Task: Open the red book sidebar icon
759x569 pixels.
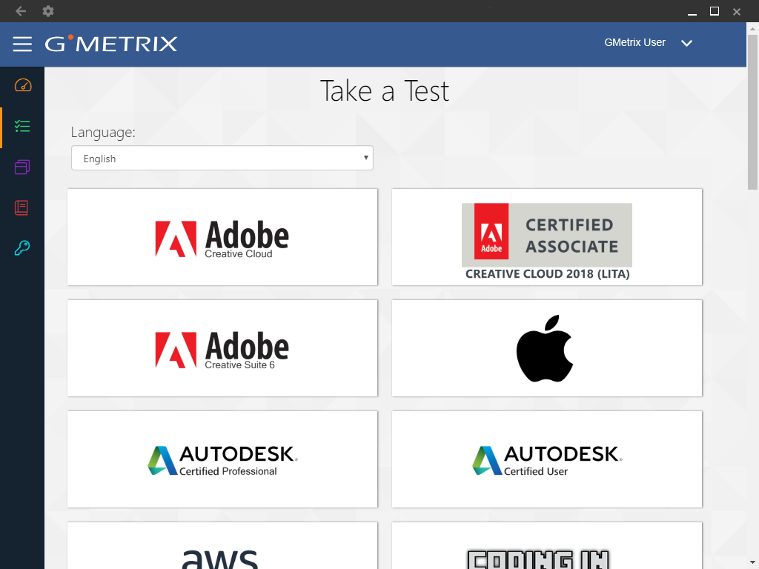Action: 21,207
